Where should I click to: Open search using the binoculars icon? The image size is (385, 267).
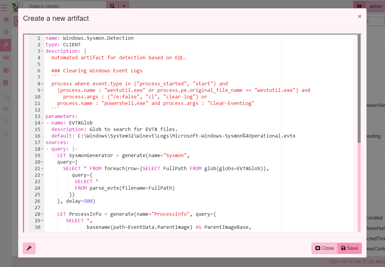click(6, 134)
